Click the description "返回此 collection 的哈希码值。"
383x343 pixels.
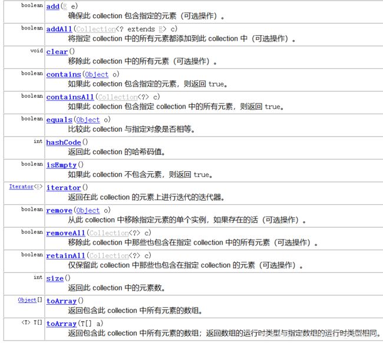pyautogui.click(x=117, y=152)
